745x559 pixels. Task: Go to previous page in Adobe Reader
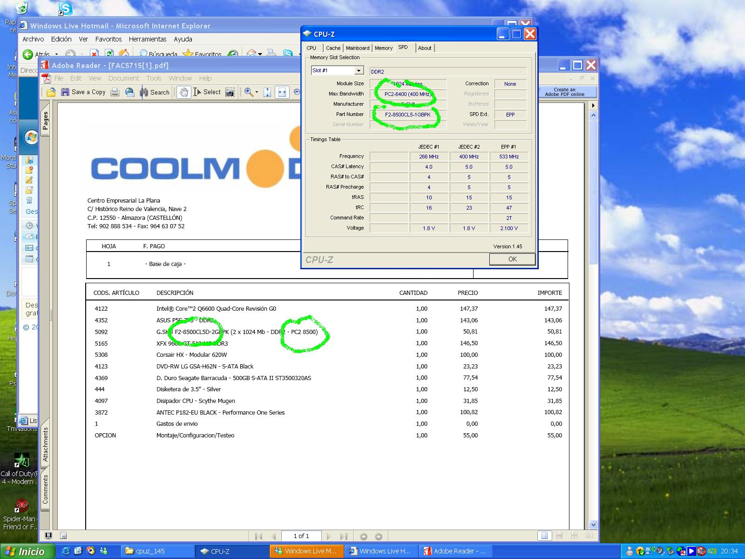coord(274,536)
